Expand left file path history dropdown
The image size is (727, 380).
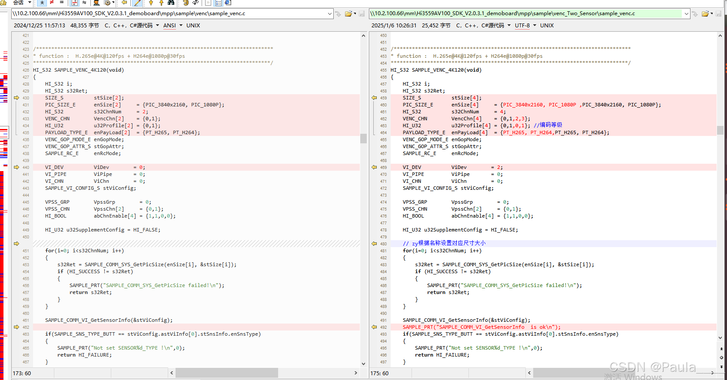click(330, 13)
